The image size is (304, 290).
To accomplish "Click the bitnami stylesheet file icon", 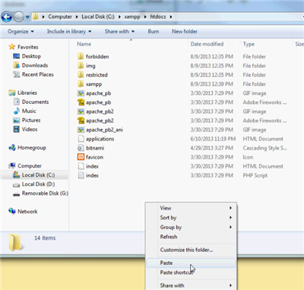I will tap(81, 148).
